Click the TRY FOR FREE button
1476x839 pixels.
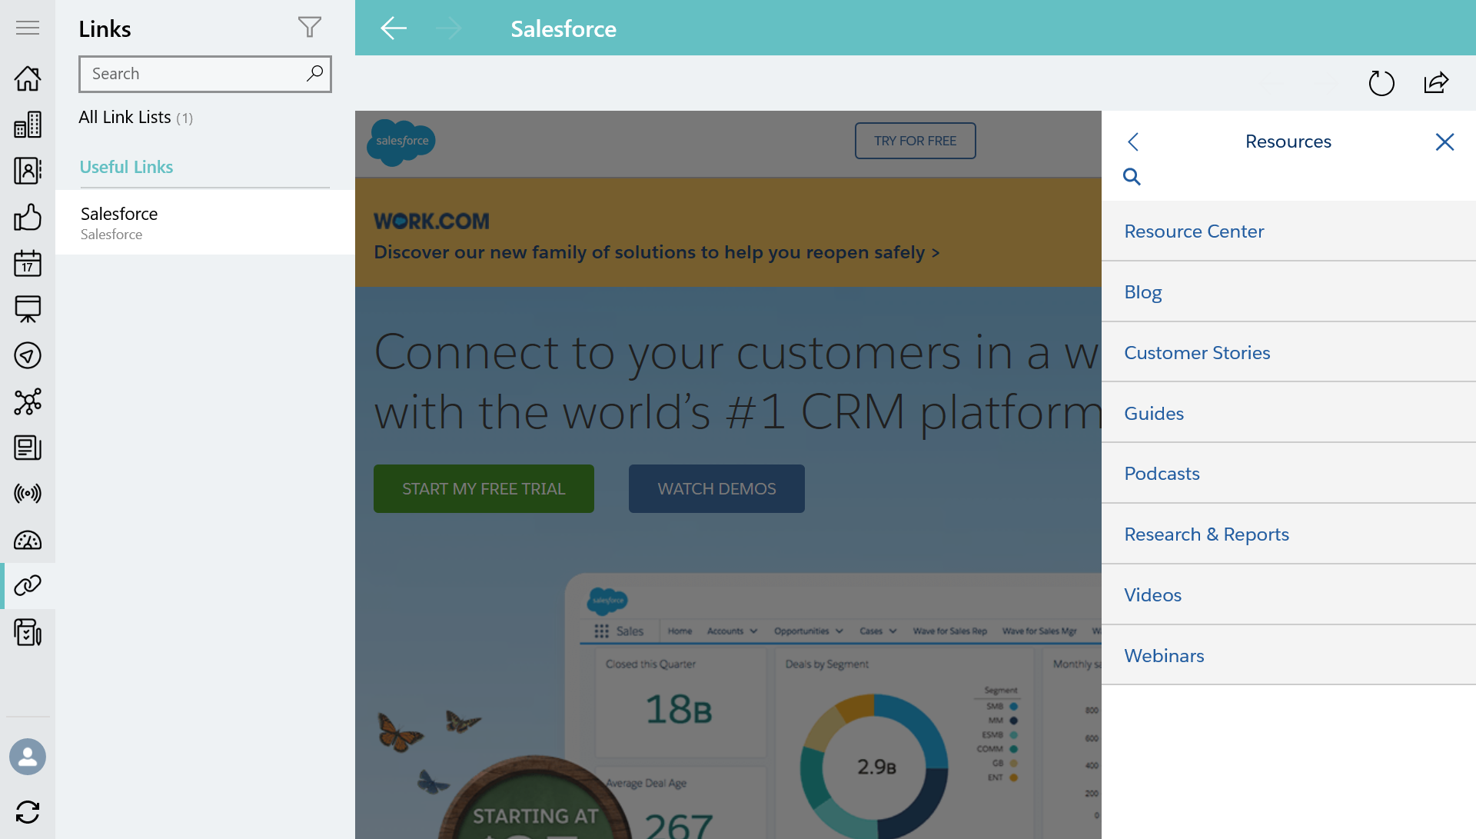[915, 141]
